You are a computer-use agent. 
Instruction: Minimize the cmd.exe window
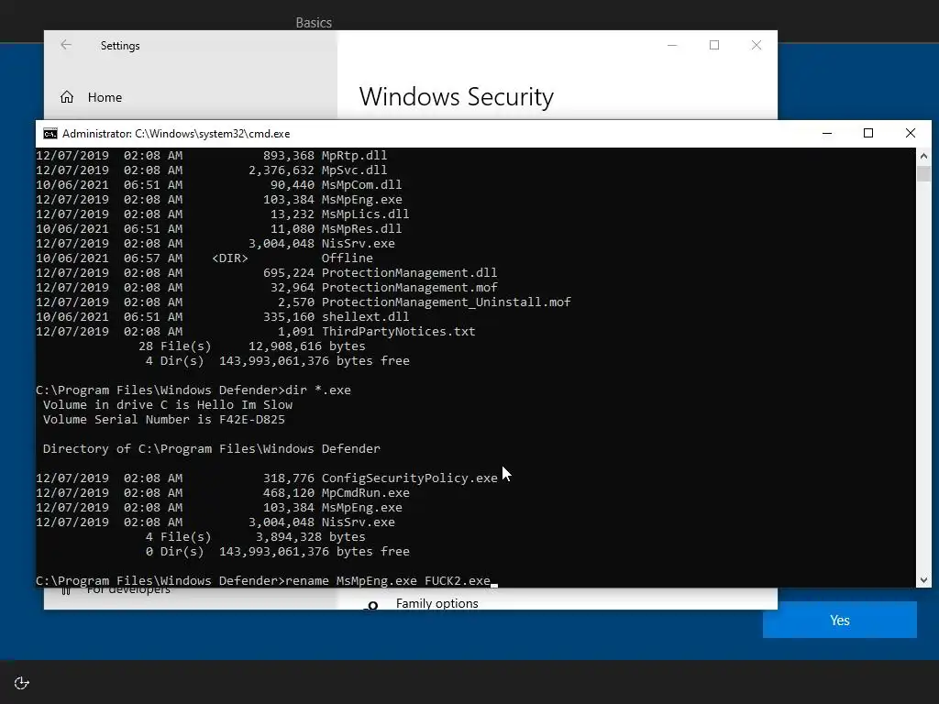tap(827, 134)
